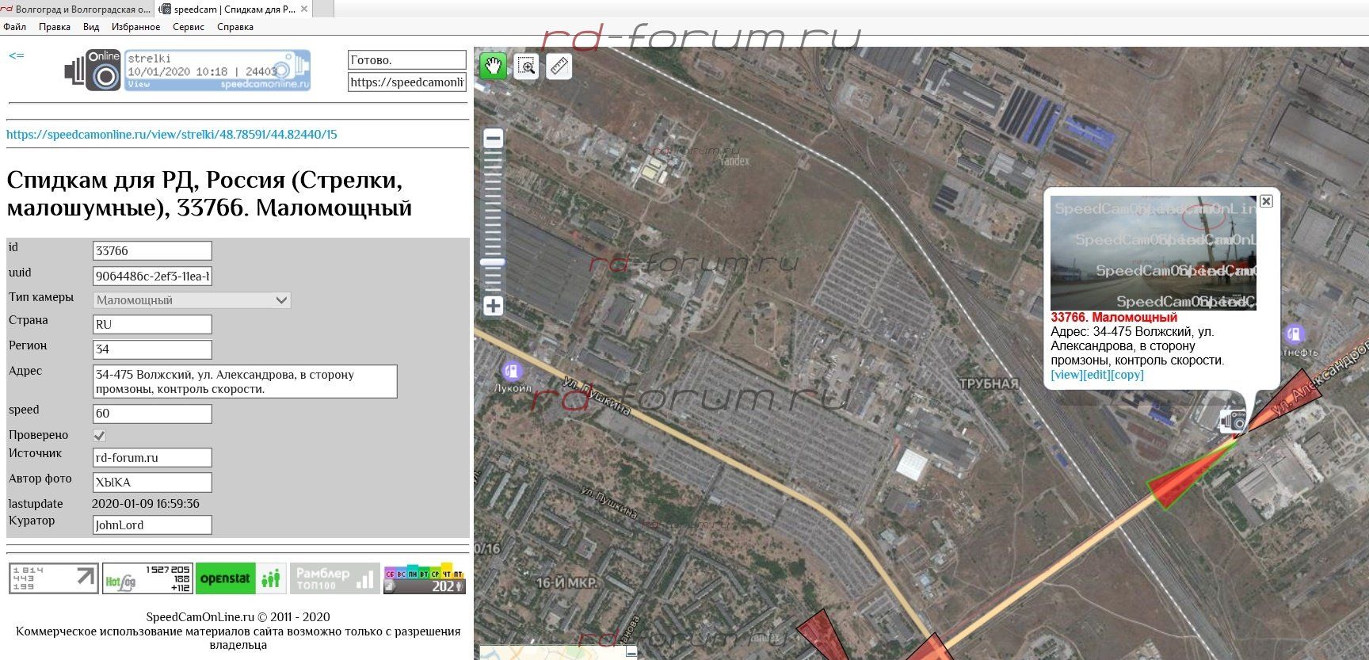Click the camera photo thumbnail in popup

tap(1154, 254)
